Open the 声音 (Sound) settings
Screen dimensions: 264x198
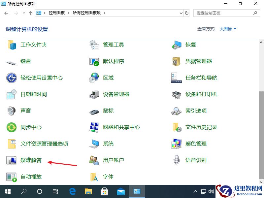pos(25,111)
